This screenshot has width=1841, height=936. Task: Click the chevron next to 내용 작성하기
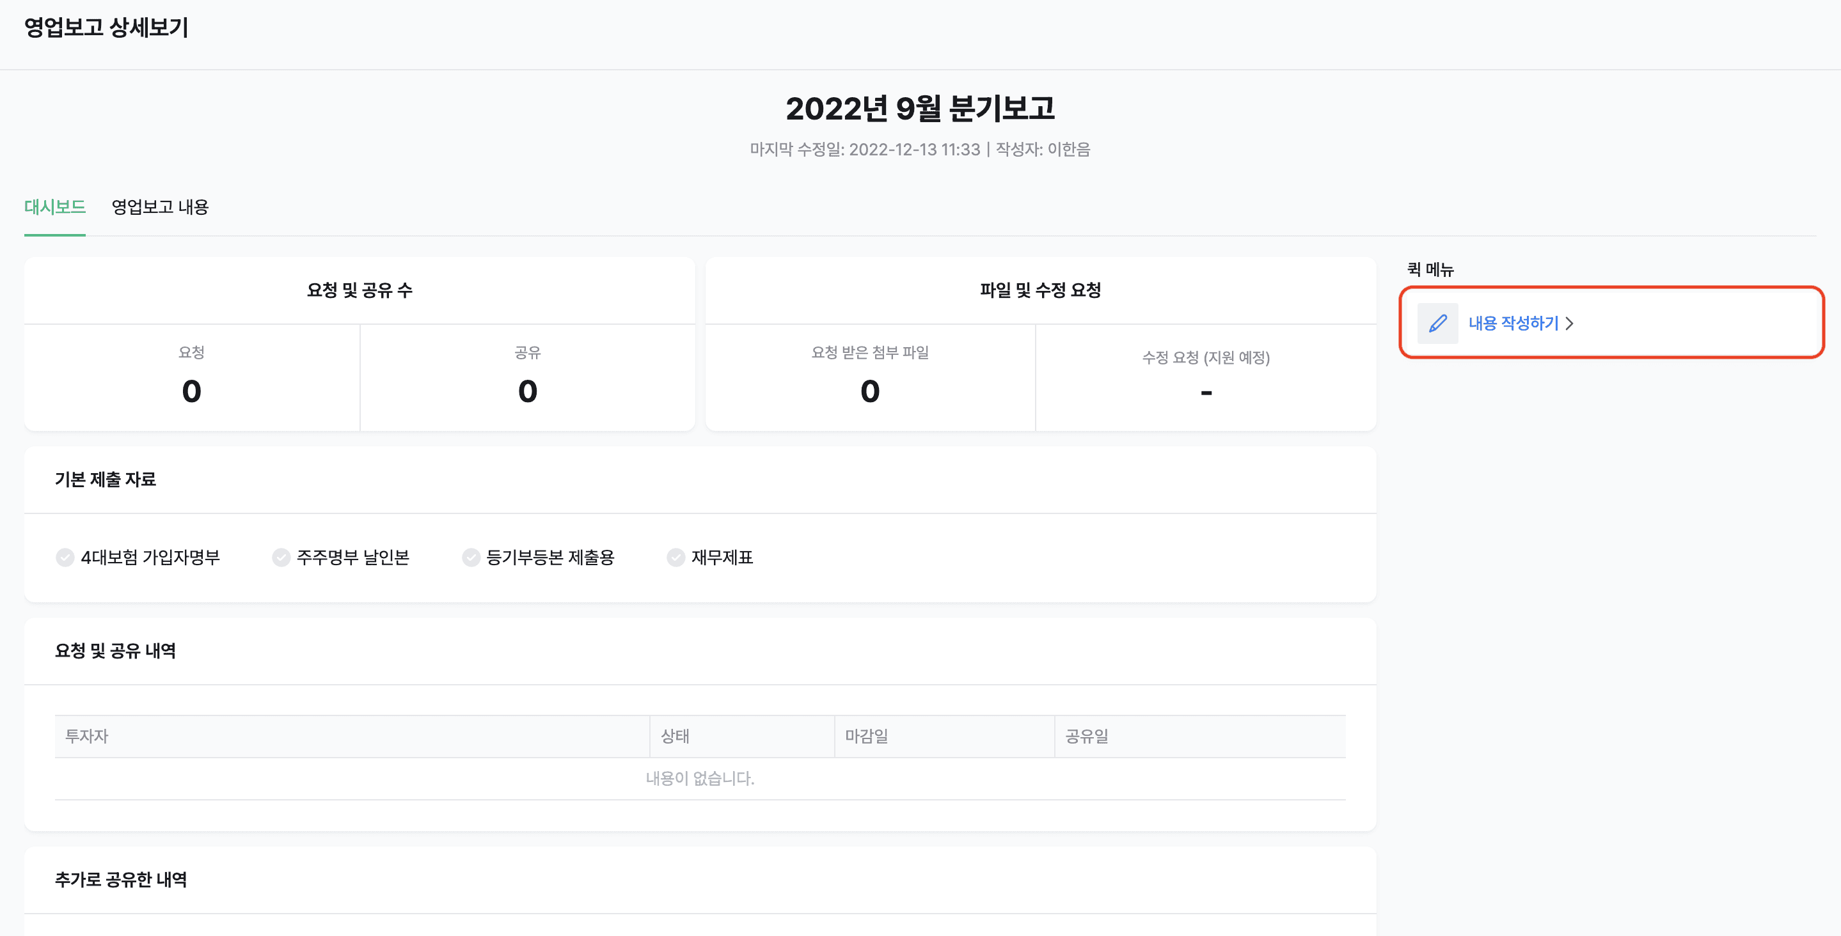pyautogui.click(x=1569, y=324)
